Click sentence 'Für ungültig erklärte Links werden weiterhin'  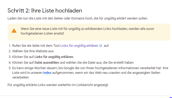[x=58, y=85]
